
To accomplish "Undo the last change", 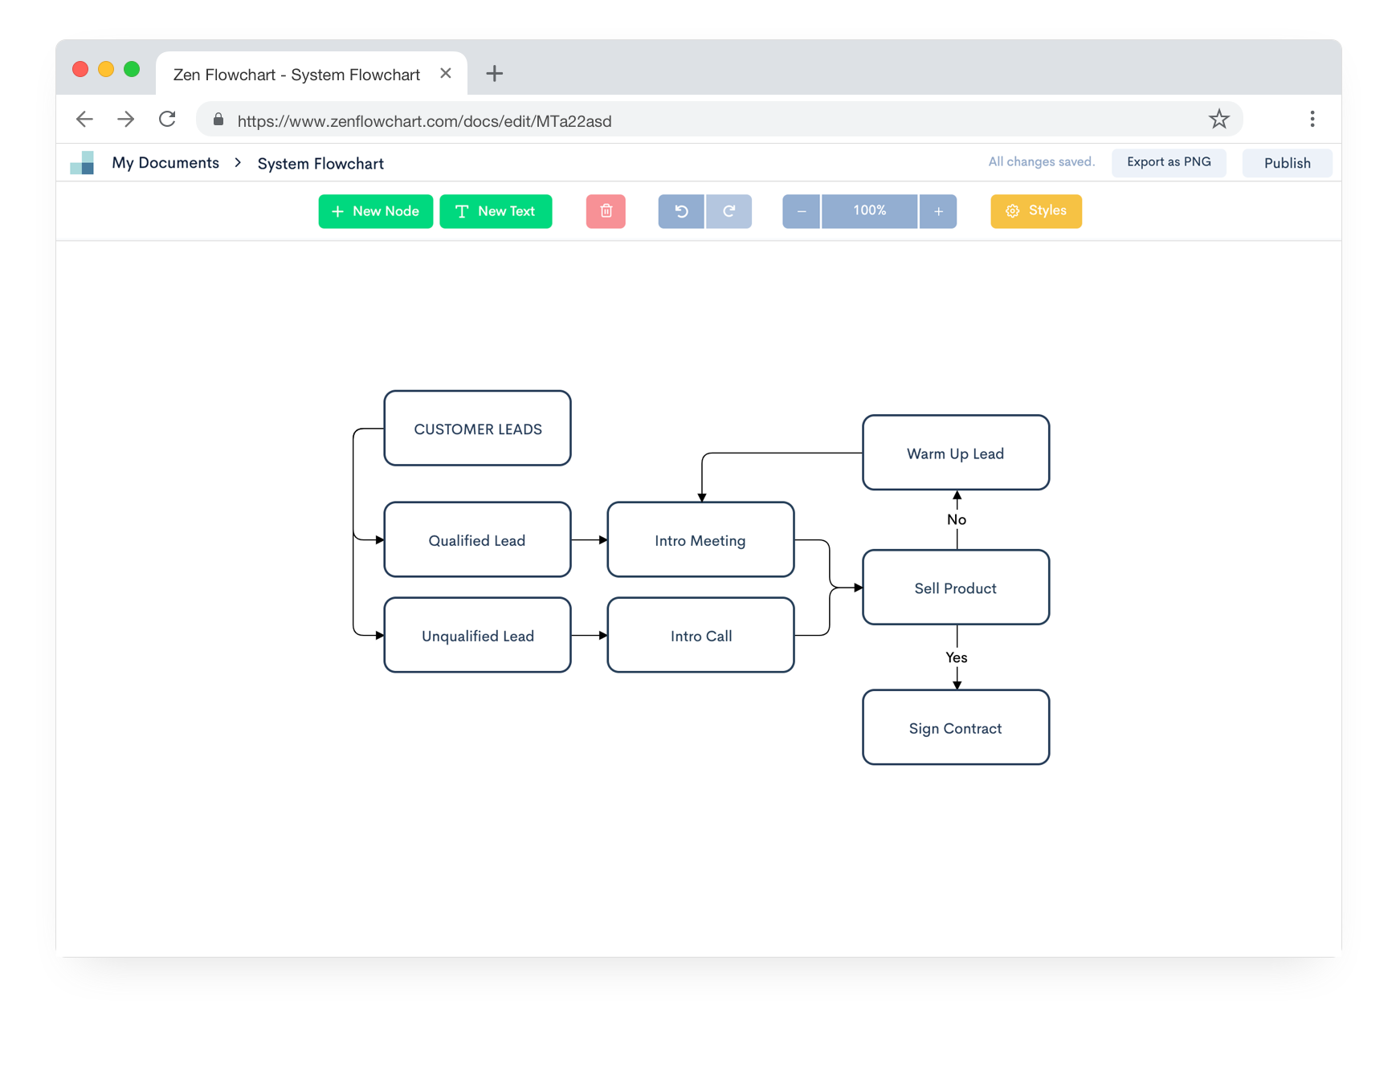I will tap(681, 211).
